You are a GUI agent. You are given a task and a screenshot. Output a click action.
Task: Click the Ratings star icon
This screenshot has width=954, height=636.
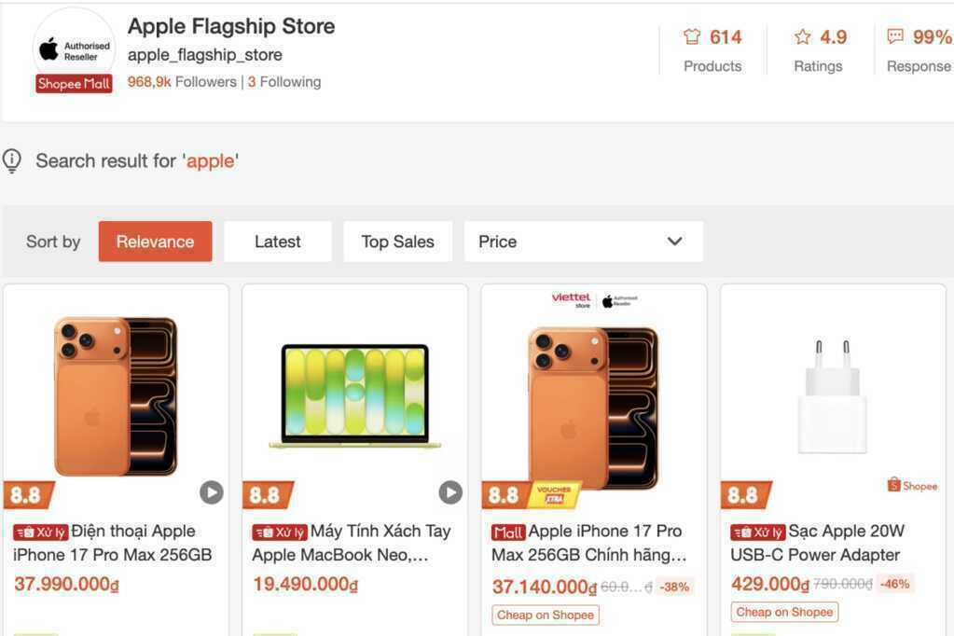[803, 37]
